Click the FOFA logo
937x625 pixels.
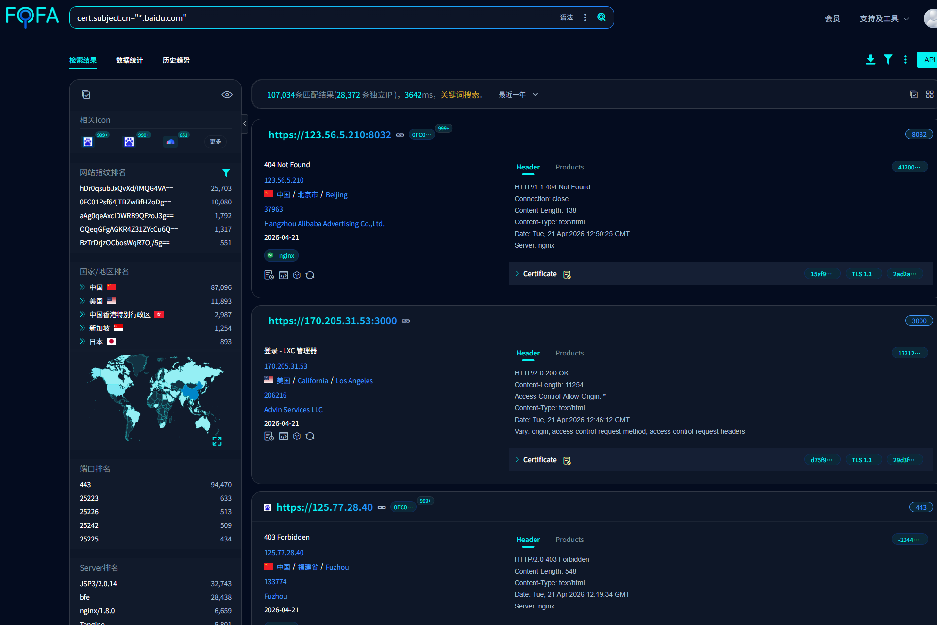32,17
